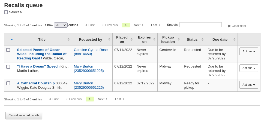Click the Requested by sort arrows icon
Viewport: 264px width, 121px height.
click(x=109, y=39)
